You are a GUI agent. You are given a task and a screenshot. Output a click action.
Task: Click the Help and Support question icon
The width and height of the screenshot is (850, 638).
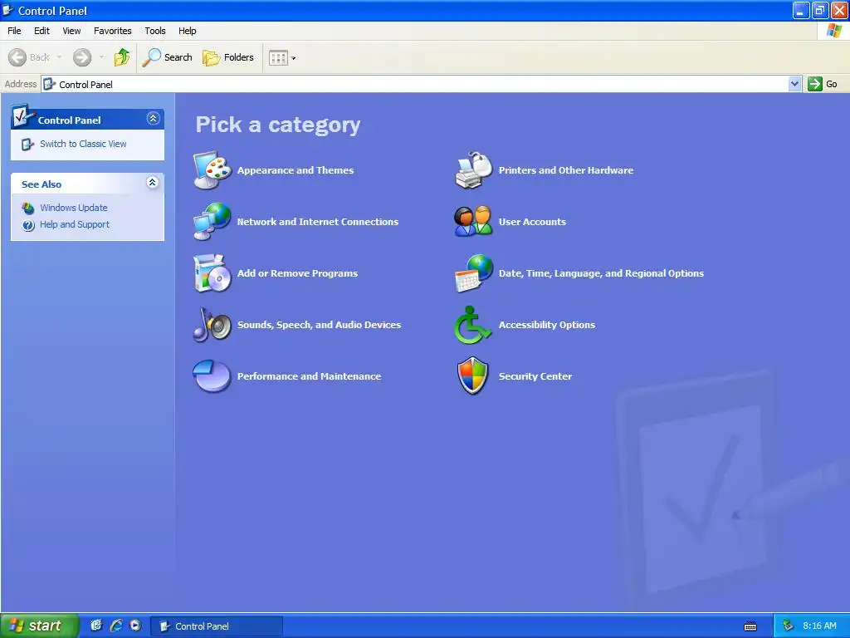click(x=28, y=224)
